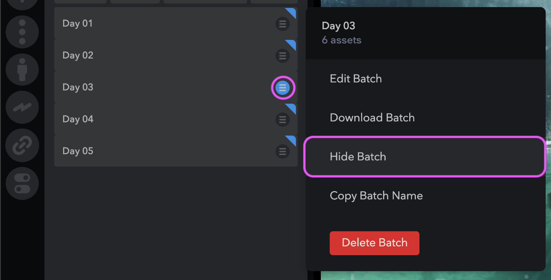Select the Day 02 batch row
Image resolution: width=551 pixels, height=280 pixels.
point(176,55)
